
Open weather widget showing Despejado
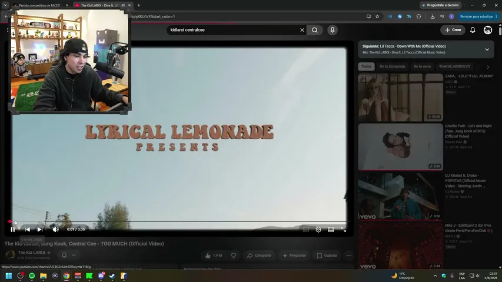click(x=403, y=276)
